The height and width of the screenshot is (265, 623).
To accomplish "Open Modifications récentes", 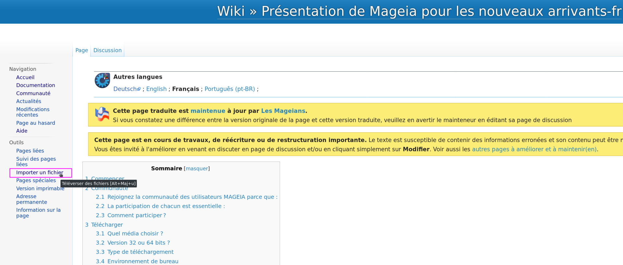I will [33, 112].
